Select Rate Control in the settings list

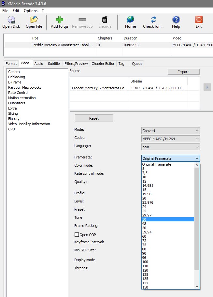point(18,93)
